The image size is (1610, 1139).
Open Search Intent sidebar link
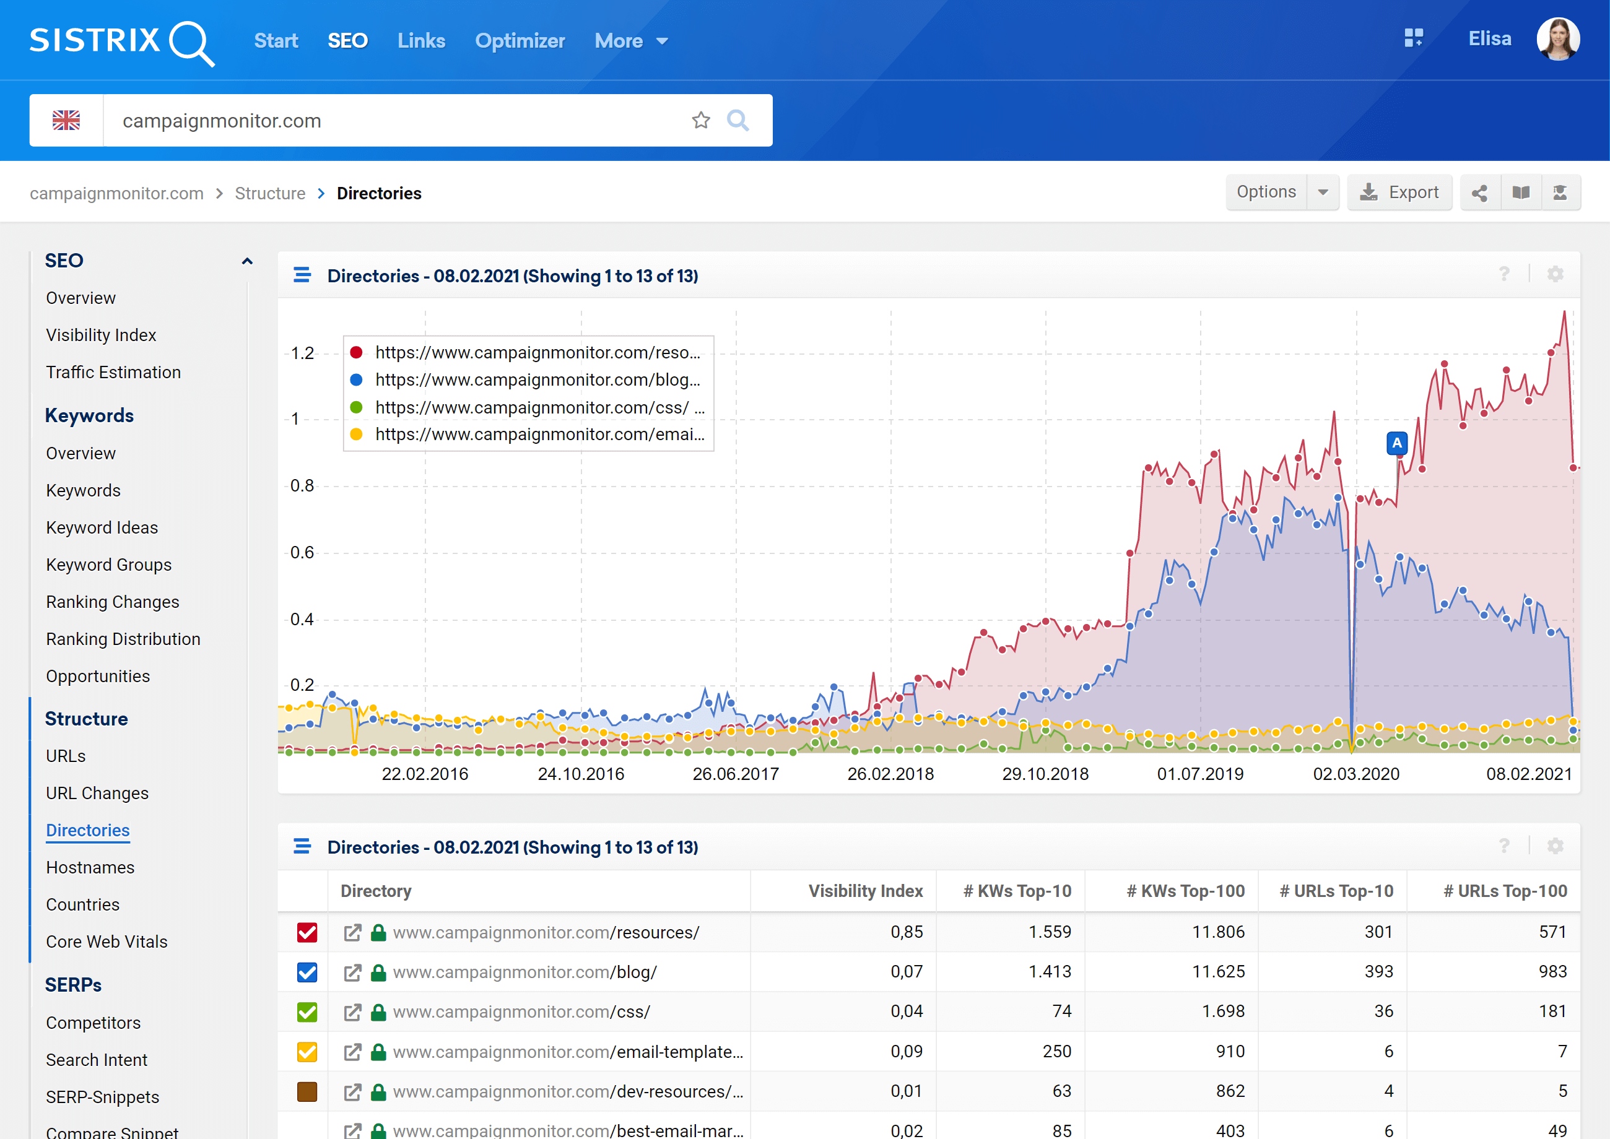pos(97,1060)
